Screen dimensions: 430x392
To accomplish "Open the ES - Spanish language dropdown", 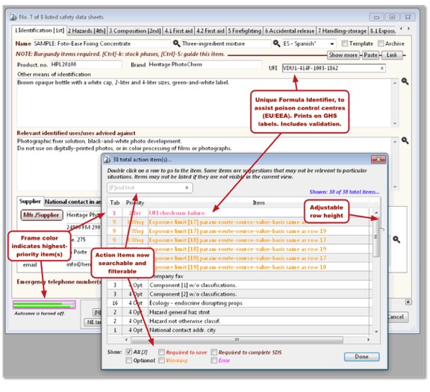I will point(331,43).
